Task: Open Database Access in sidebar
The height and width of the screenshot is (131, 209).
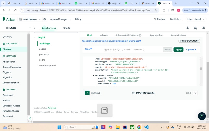Action: pos(11,106)
